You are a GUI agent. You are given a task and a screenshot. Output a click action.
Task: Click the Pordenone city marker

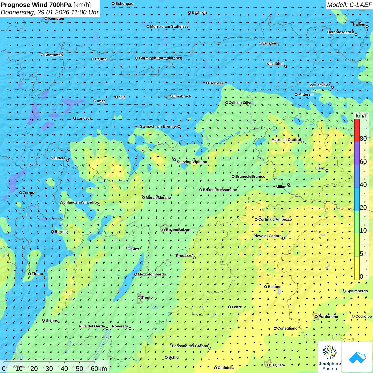(x=317, y=317)
